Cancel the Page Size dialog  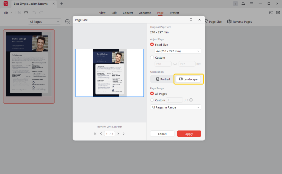tap(162, 134)
